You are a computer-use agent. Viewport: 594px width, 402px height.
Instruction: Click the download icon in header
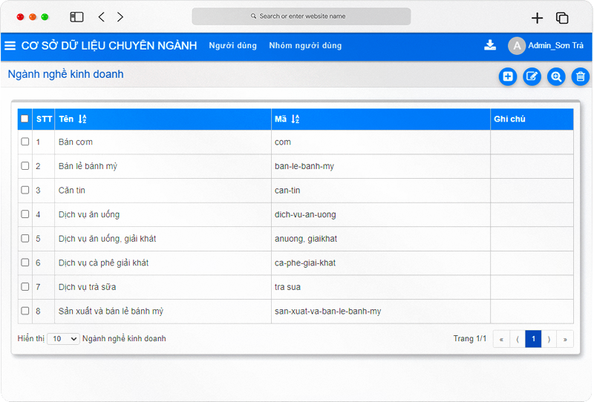[x=490, y=45]
